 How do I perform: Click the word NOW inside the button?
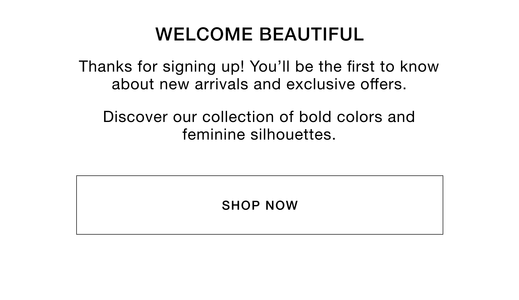(282, 205)
